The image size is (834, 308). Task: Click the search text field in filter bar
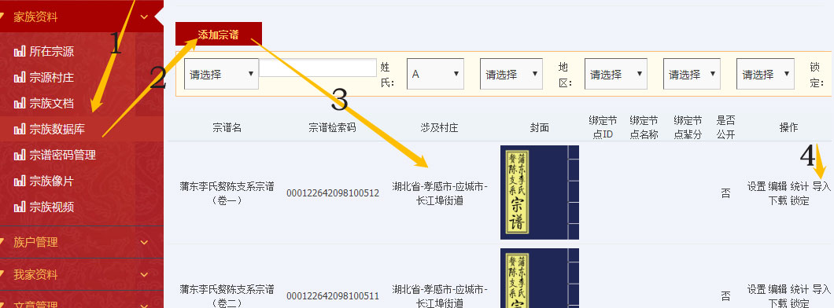click(x=318, y=68)
